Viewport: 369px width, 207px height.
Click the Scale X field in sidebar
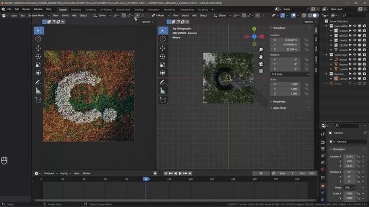[285, 85]
